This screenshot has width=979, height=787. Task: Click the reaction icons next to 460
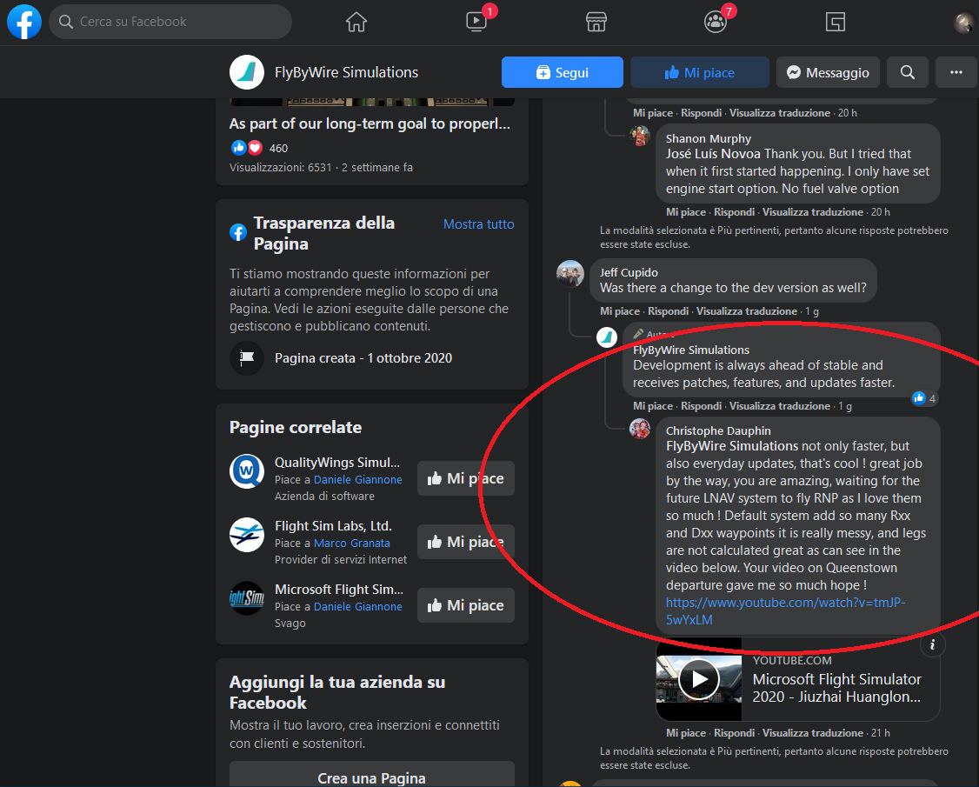(247, 148)
